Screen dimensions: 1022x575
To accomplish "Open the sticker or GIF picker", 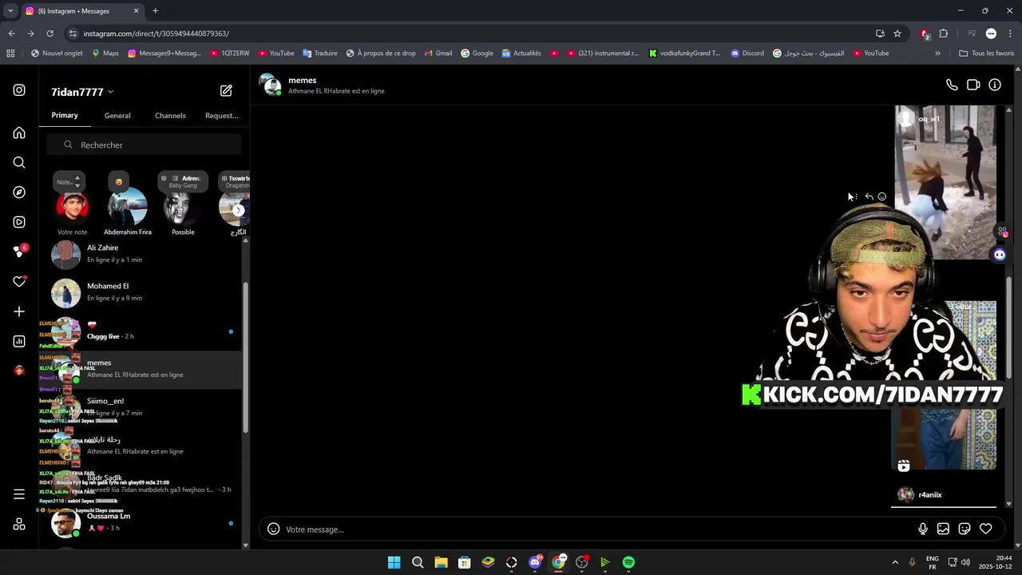I will (x=965, y=529).
